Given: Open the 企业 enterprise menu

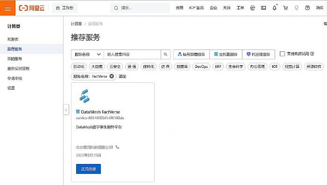Looking at the screenshot, I should 213,8.
